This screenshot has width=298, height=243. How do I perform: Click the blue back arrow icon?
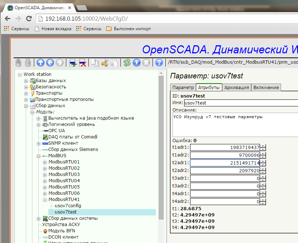point(50,63)
